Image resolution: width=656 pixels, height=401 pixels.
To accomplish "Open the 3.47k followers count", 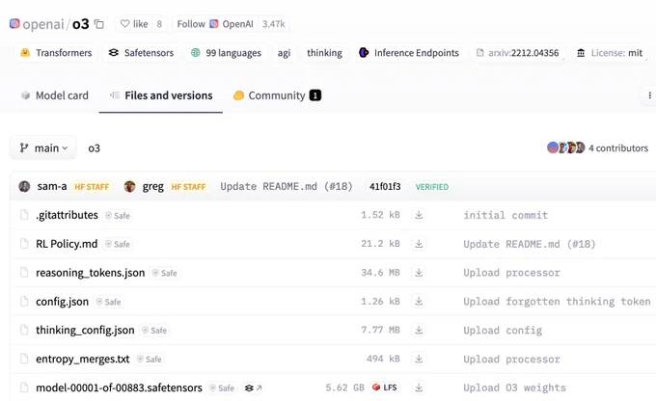I will point(274,24).
